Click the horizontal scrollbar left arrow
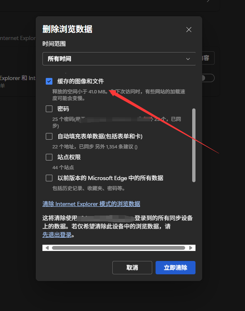 47,248
